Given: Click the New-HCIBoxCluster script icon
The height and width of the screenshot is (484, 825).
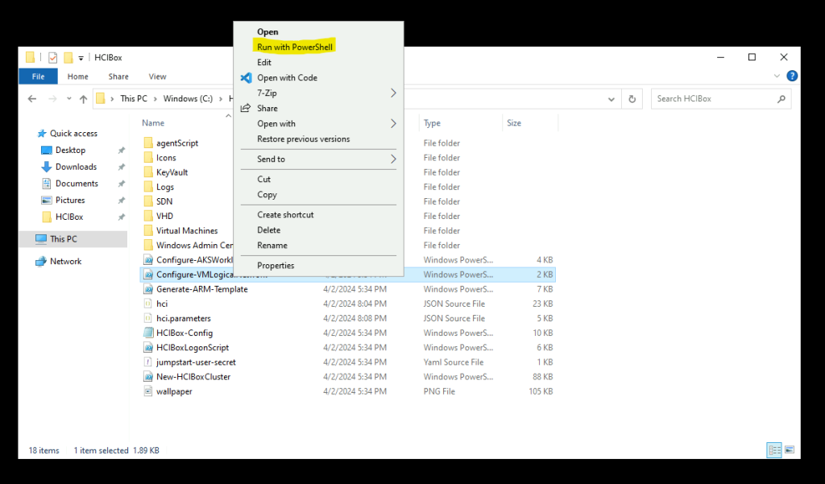Looking at the screenshot, I should [x=148, y=377].
